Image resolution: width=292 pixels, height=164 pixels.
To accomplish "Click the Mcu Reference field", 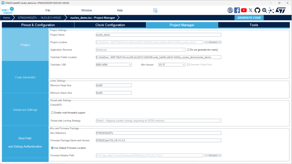I will 158,133.
